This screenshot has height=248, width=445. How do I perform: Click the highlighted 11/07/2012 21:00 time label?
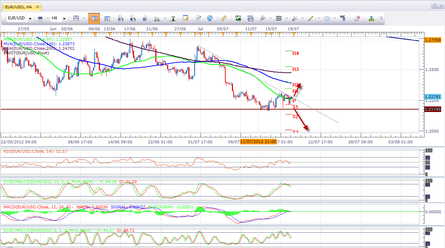pyautogui.click(x=258, y=142)
